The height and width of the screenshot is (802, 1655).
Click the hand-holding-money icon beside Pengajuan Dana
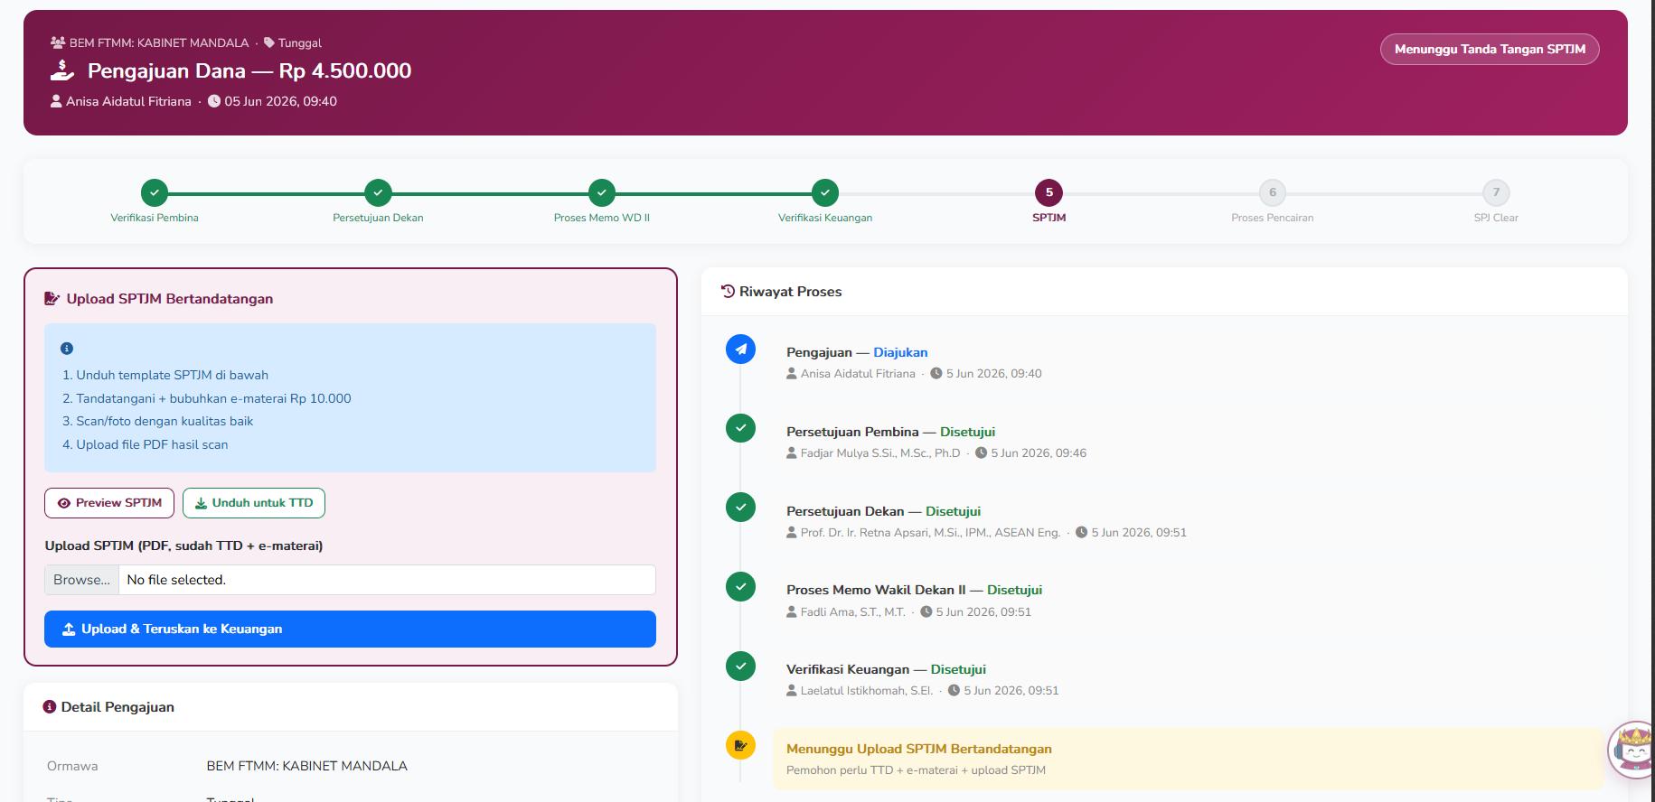[62, 70]
